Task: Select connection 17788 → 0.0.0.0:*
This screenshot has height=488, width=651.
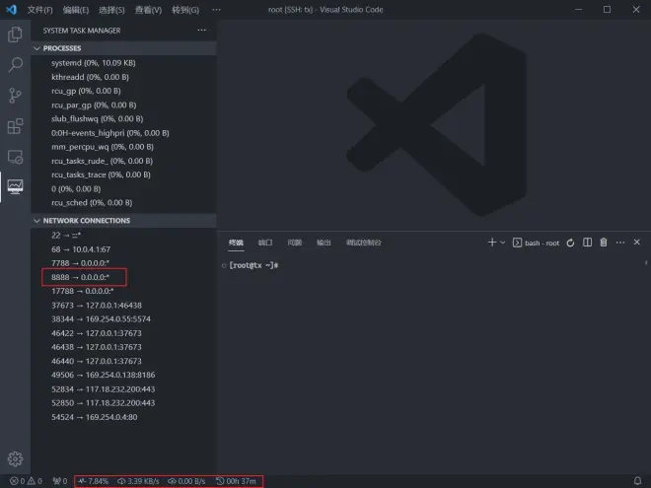Action: coord(123,291)
